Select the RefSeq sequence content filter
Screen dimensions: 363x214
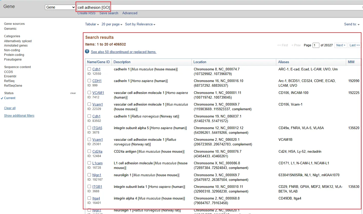point(9,81)
